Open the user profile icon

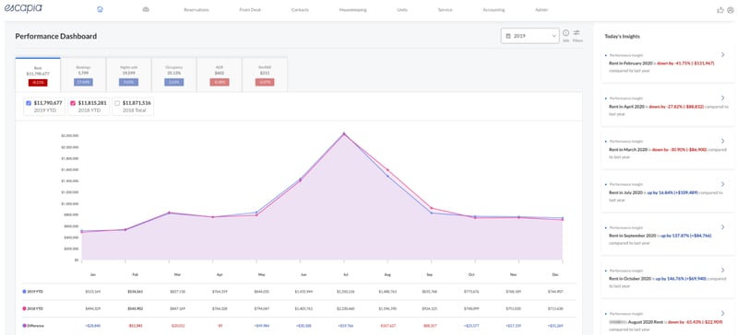tap(730, 10)
